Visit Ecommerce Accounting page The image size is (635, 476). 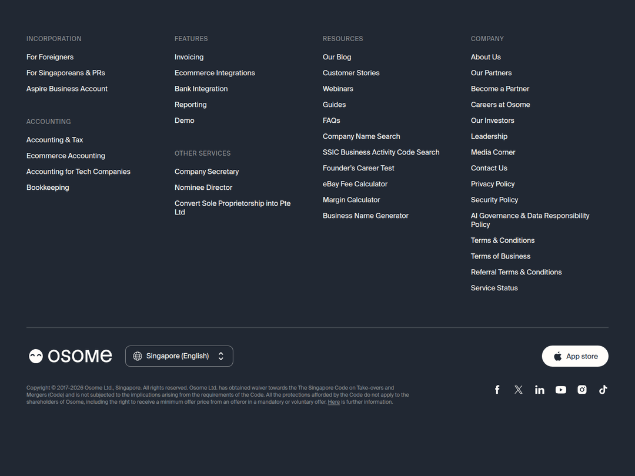[66, 156]
